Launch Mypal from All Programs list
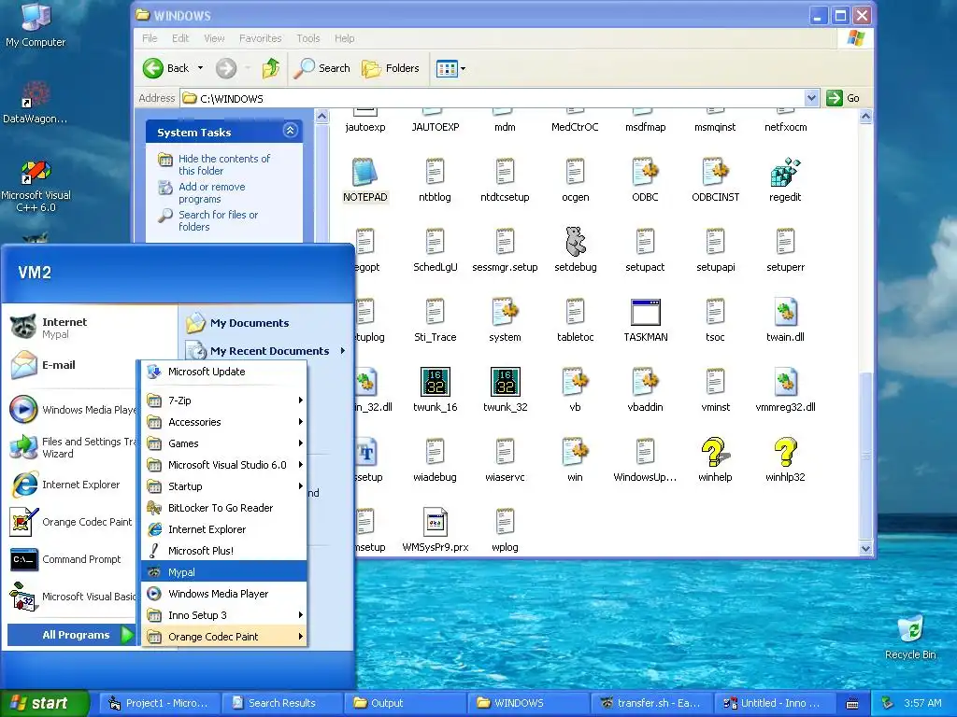The width and height of the screenshot is (957, 717). point(224,572)
